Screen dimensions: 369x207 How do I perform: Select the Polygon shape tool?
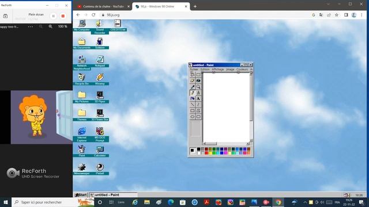(198, 111)
